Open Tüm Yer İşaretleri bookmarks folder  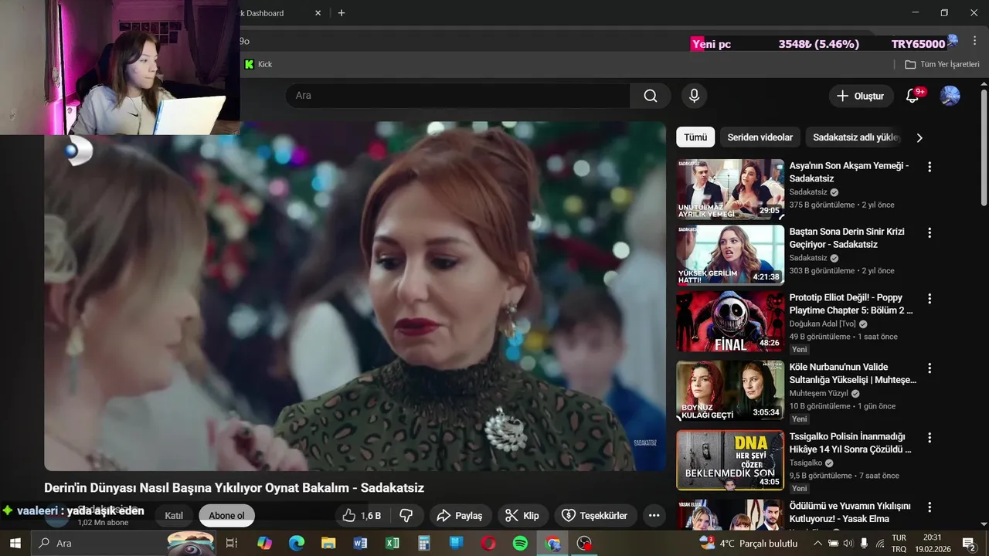[942, 64]
